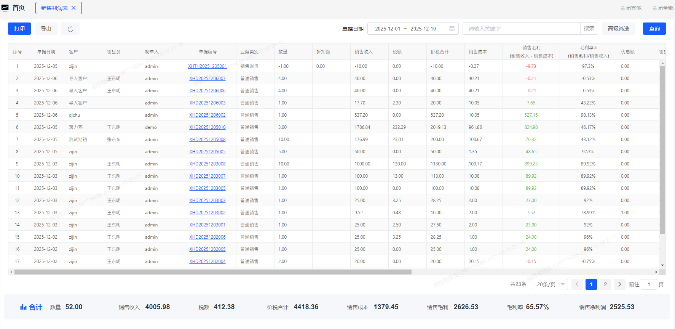This screenshot has height=329, width=675.
Task: Expand the 高级筛选 advanced filter
Action: [618, 29]
